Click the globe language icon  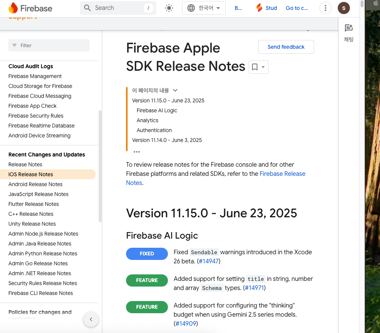click(191, 8)
